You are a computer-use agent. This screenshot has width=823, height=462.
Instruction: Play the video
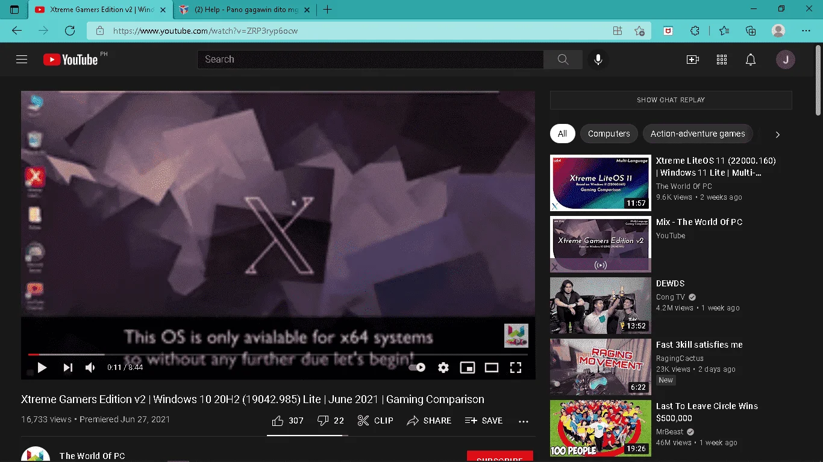[x=42, y=368]
